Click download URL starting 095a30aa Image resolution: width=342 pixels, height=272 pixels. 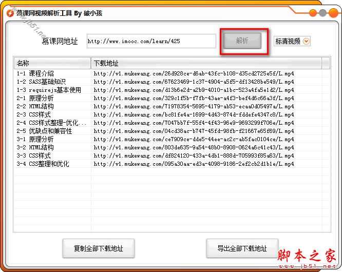(194, 164)
